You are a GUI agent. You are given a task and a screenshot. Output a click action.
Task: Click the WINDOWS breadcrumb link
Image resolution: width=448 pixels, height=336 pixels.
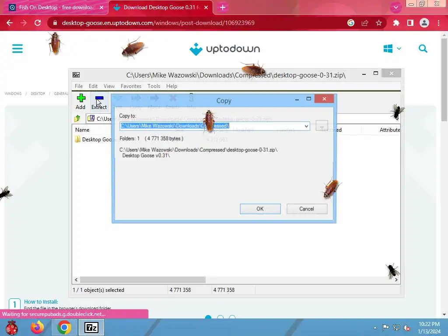pos(13,94)
